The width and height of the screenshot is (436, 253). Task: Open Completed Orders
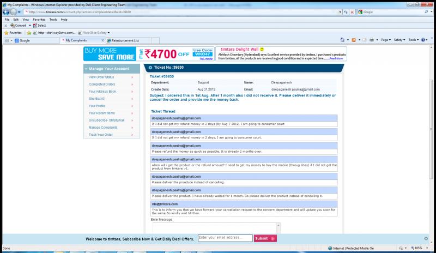pos(102,85)
